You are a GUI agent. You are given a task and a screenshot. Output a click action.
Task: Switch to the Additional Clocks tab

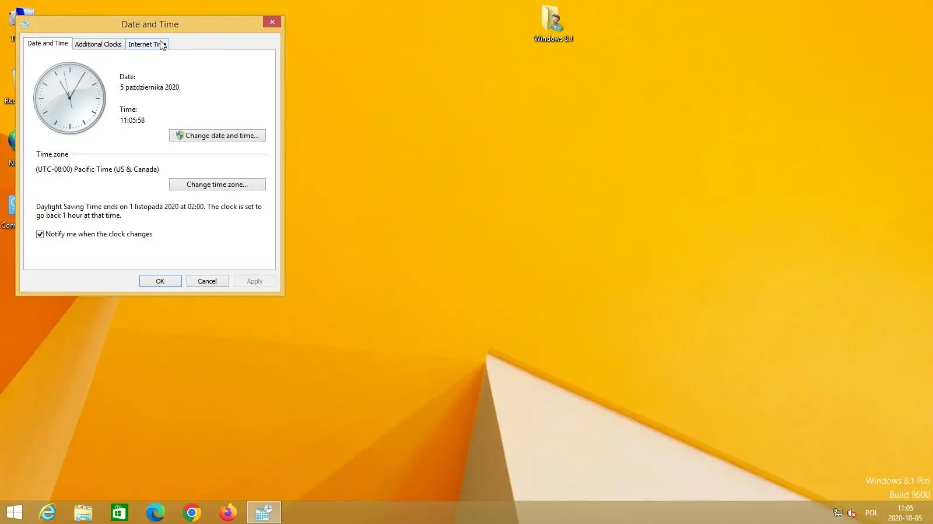coord(98,44)
